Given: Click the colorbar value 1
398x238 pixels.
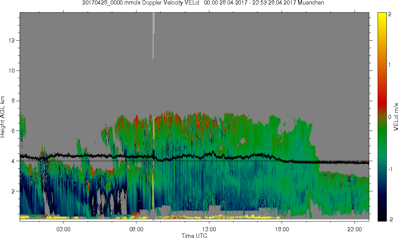Looking at the screenshot, I should [390, 65].
